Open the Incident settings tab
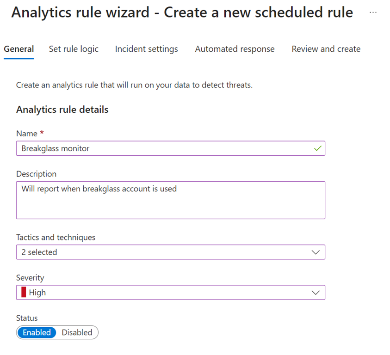 [146, 49]
